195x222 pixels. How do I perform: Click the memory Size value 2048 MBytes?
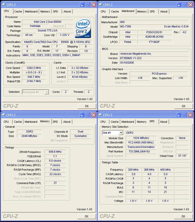[x=29, y=136]
